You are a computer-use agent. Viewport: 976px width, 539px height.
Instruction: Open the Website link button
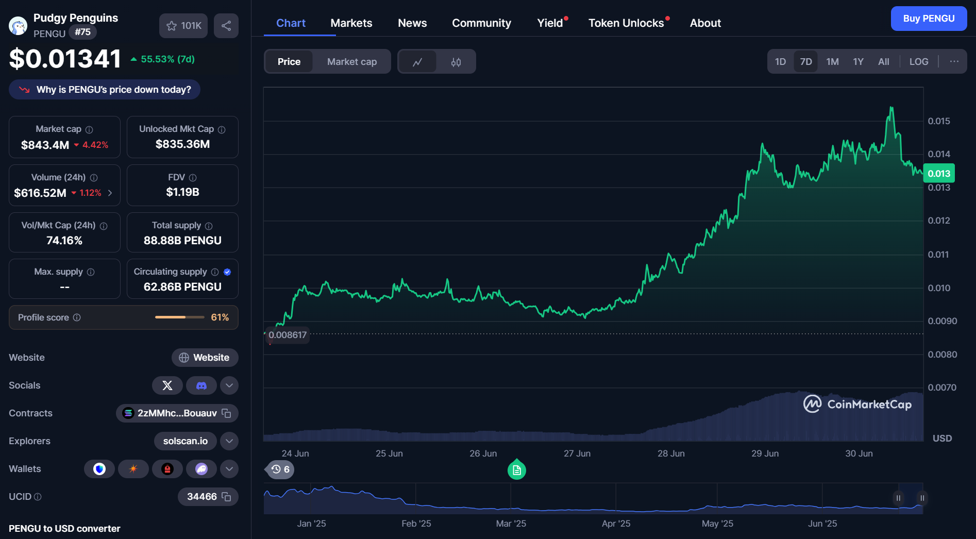[x=205, y=358]
